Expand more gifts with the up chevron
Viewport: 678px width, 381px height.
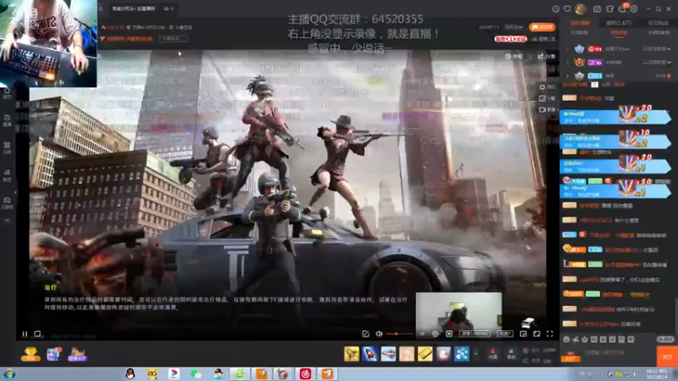(x=475, y=354)
